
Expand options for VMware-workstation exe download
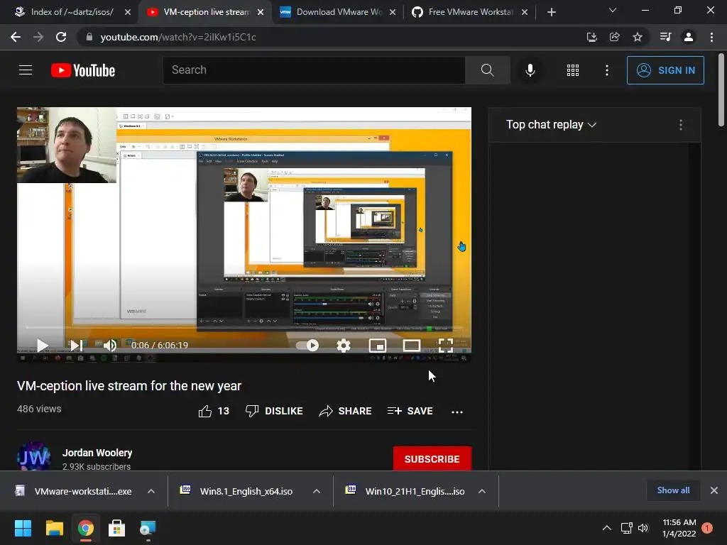click(151, 491)
